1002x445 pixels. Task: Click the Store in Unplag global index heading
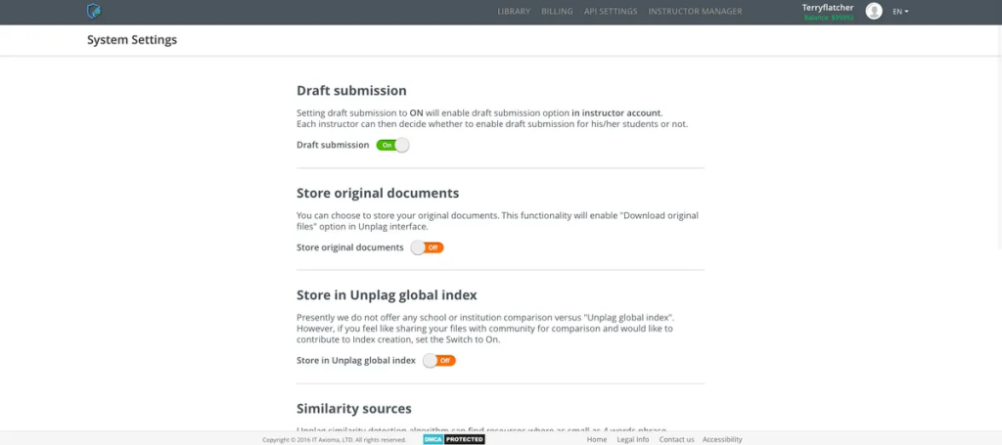tap(387, 295)
